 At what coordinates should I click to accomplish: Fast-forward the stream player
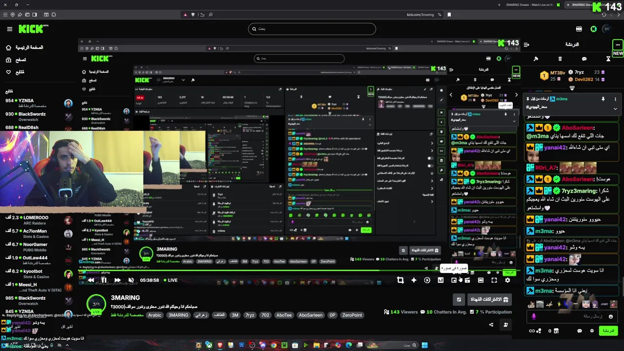click(117, 280)
